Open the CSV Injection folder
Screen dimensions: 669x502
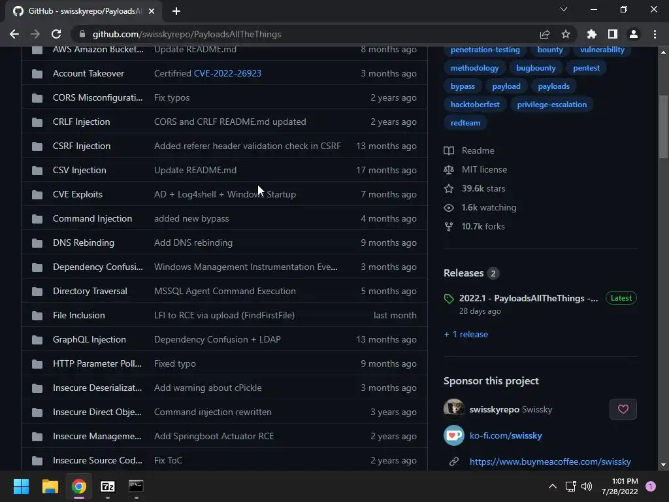pyautogui.click(x=79, y=170)
